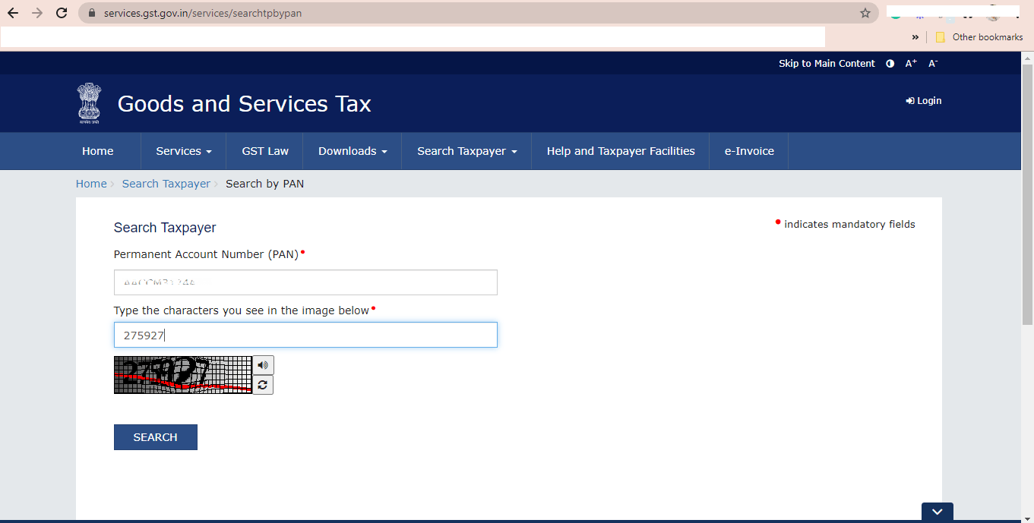The height and width of the screenshot is (523, 1034).
Task: Click the SEARCH button
Action: tap(155, 436)
